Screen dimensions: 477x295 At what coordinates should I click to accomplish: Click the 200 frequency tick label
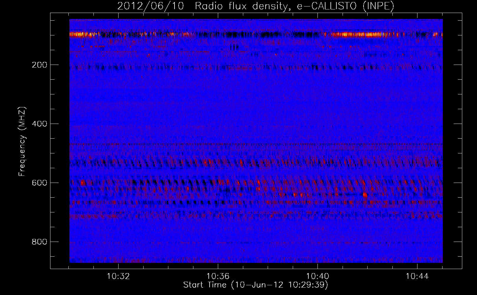point(40,65)
